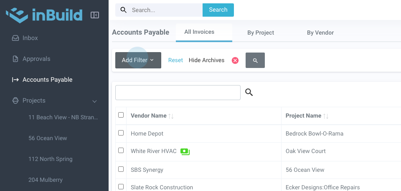The height and width of the screenshot is (191, 401).
Task: Click the green payment icon beside White River HVAC
Action: point(185,151)
